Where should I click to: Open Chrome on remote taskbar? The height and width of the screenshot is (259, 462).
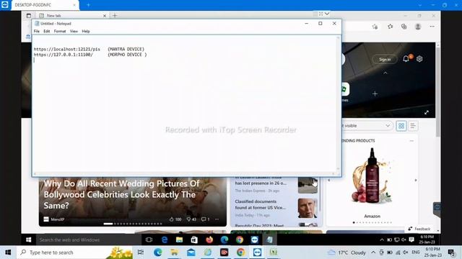click(240, 240)
